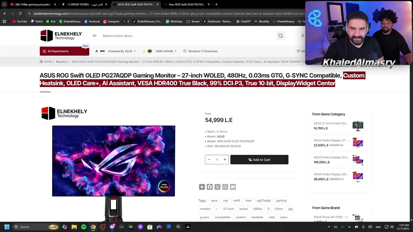Image resolution: width=413 pixels, height=232 pixels.
Task: Click the ASUS brand link
Action: tap(221, 137)
